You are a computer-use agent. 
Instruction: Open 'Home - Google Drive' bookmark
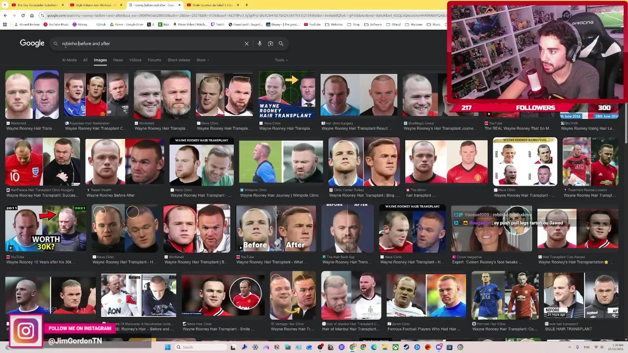click(126, 24)
